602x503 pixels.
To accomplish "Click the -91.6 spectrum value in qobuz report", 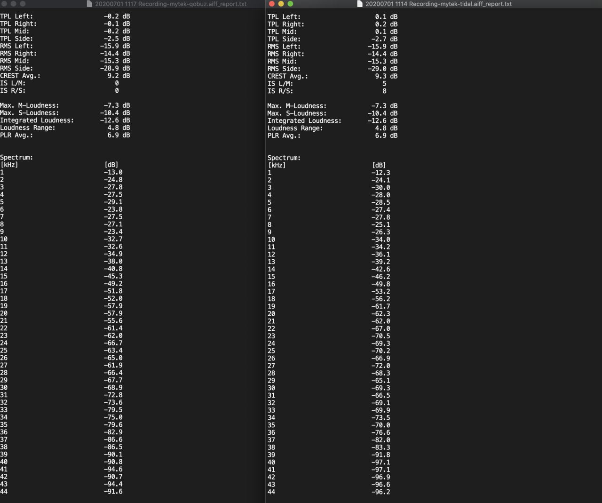I will point(113,492).
